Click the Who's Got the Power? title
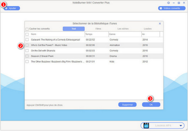 49,45
